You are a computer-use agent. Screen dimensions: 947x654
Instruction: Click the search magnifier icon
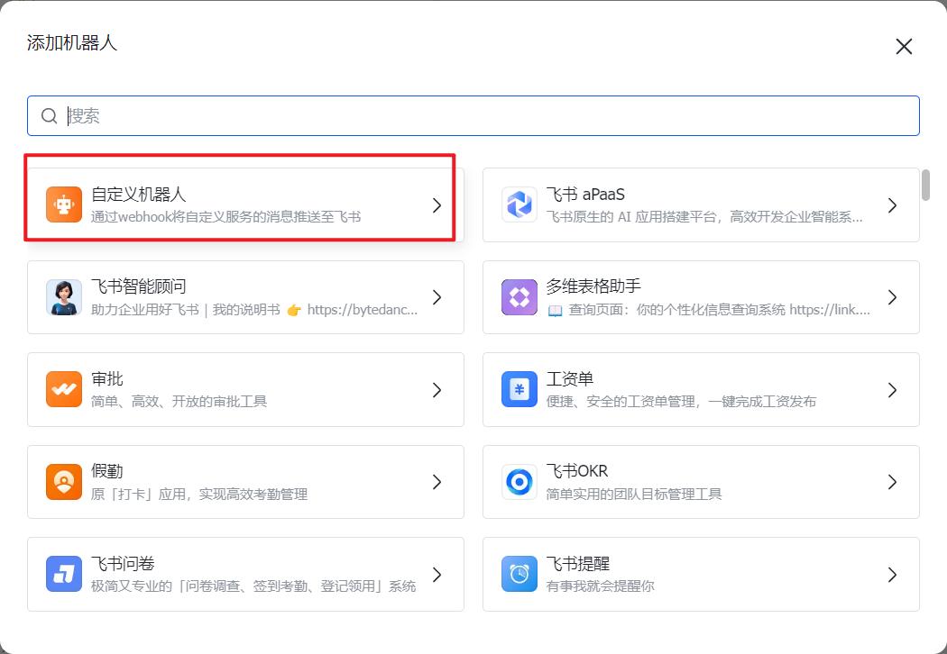click(49, 115)
